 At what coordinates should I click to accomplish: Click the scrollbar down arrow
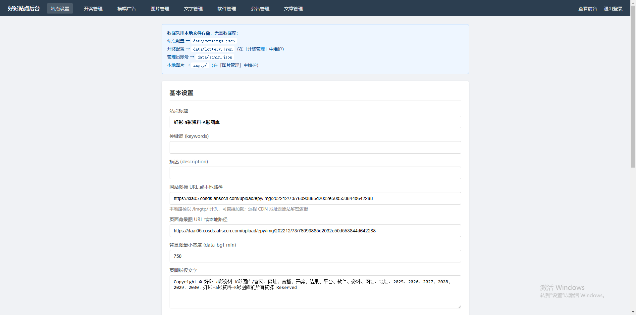coord(633,312)
